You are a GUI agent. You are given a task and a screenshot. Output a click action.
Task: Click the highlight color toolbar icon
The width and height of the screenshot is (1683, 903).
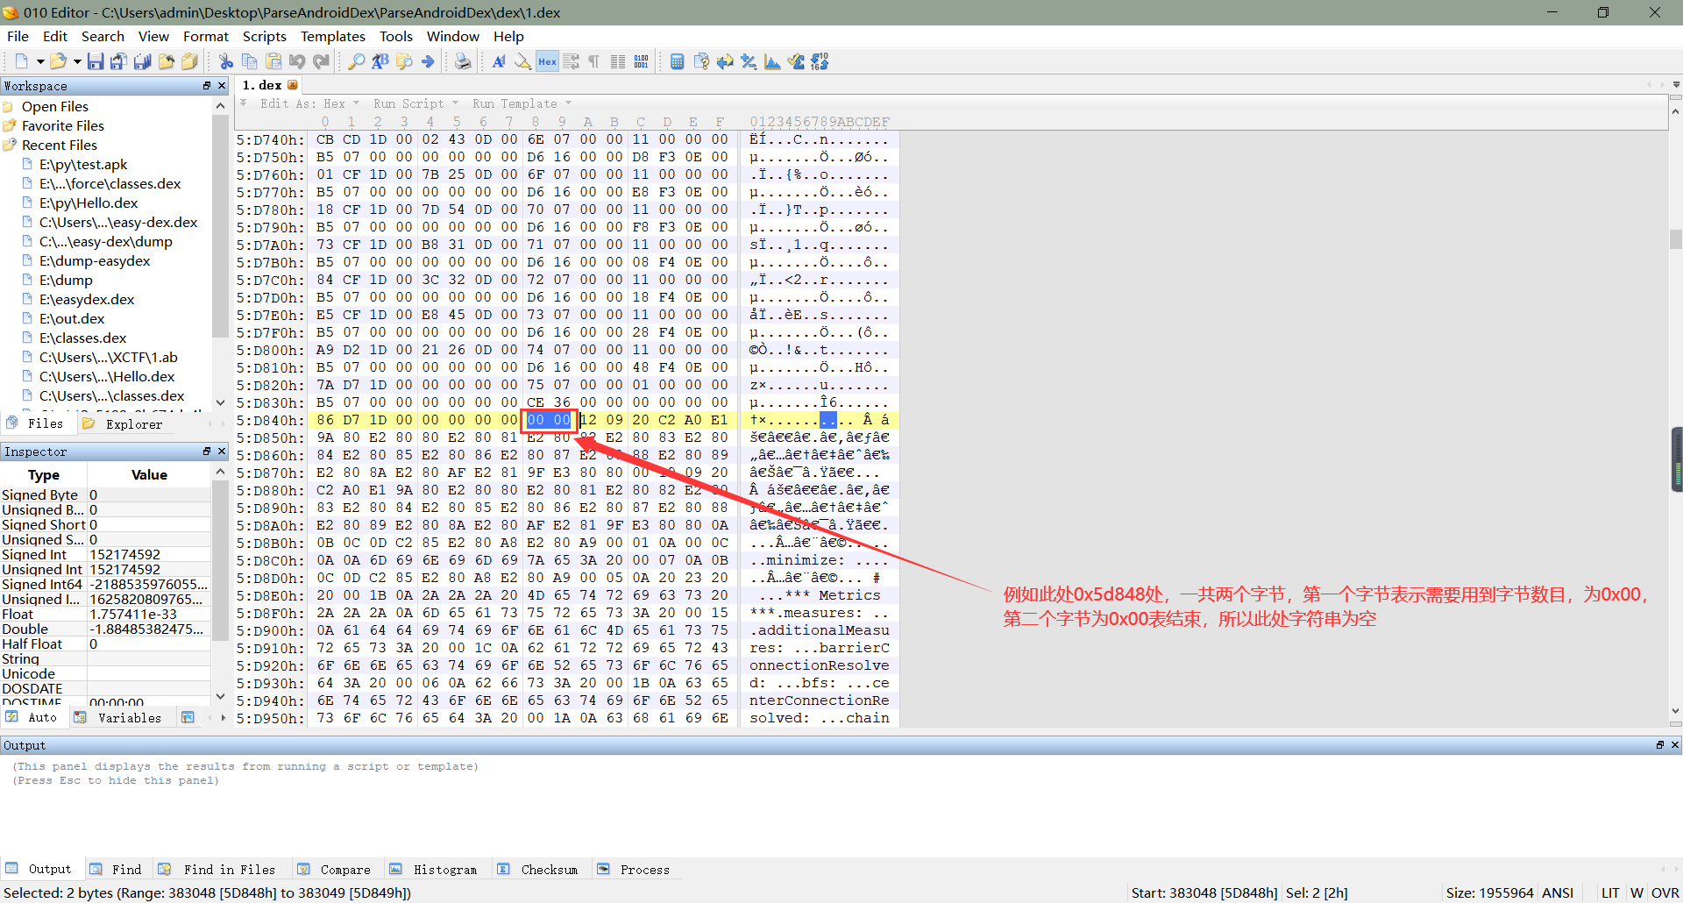coord(522,61)
